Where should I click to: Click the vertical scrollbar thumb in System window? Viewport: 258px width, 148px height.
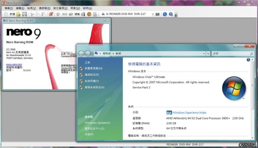click(x=253, y=85)
